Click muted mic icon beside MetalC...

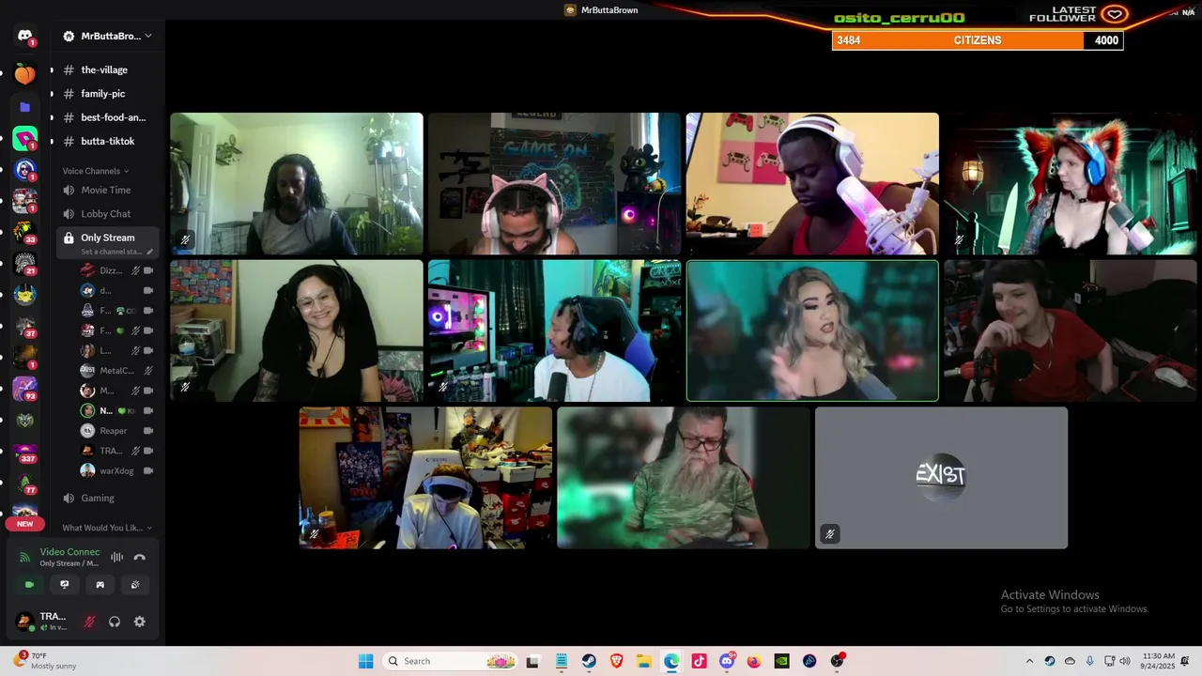148,371
